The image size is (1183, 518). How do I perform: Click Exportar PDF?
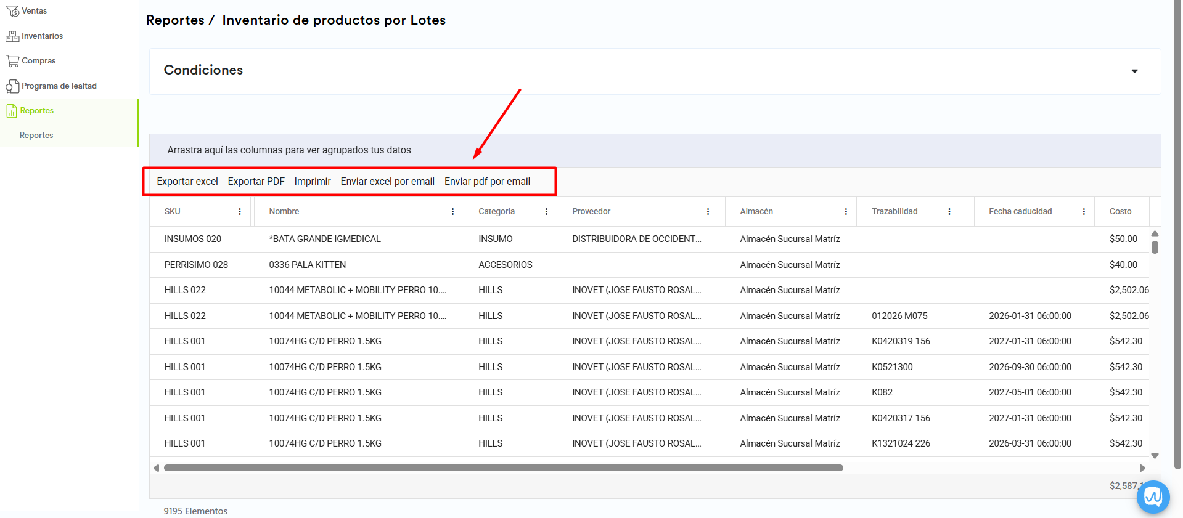(x=256, y=181)
